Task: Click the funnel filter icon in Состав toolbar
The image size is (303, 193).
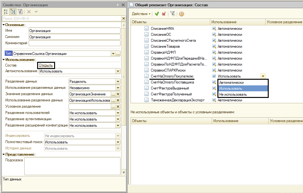Action: click(172, 14)
